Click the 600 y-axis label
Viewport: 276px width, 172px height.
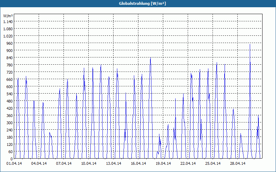(10, 87)
